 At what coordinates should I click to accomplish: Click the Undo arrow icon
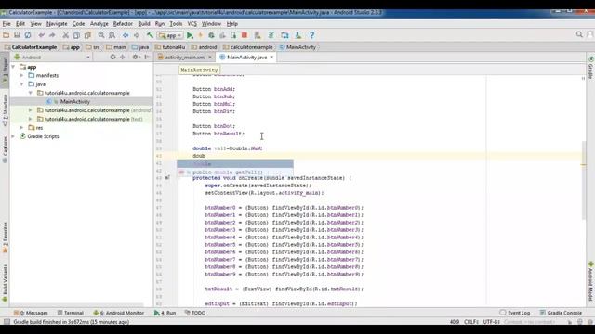(41, 35)
